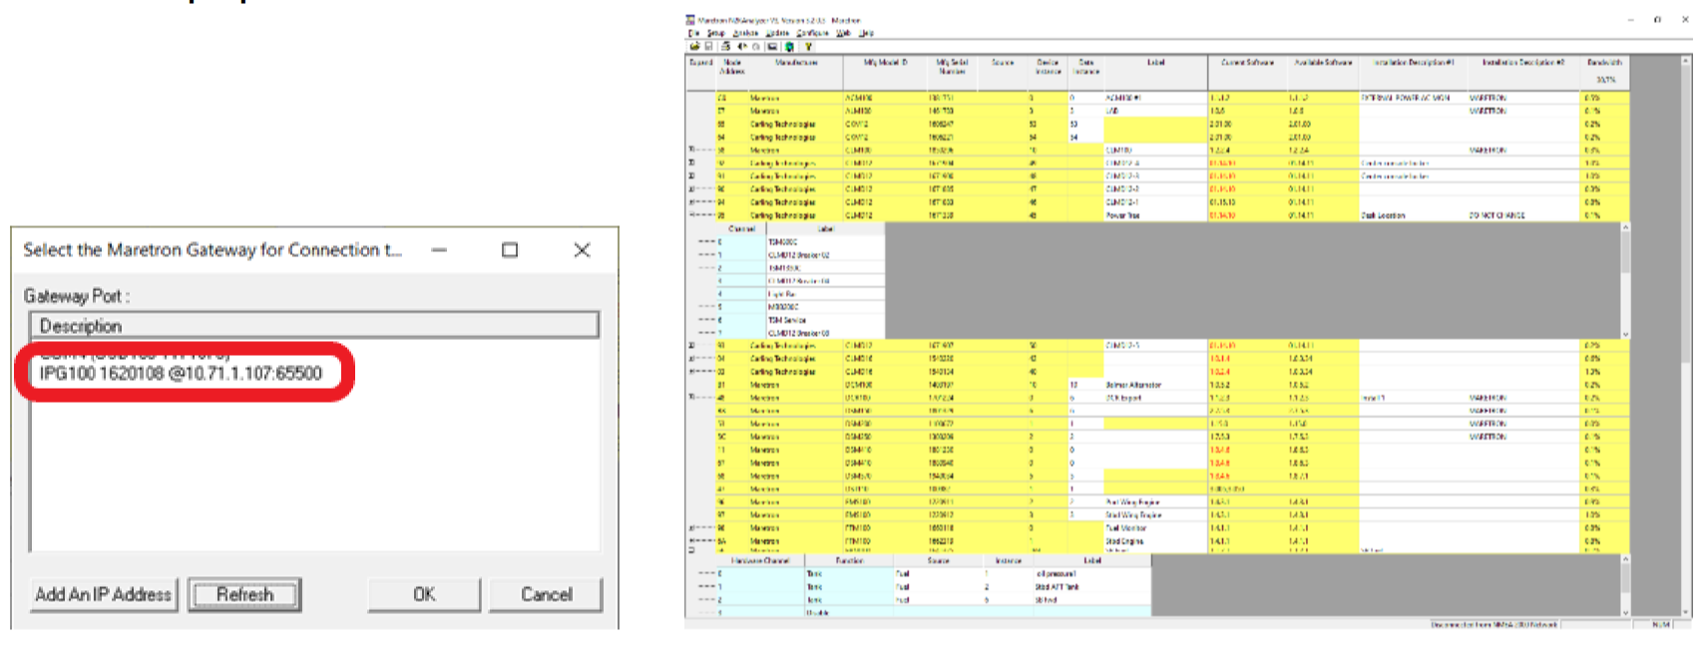Select the IPG100 1620108 gateway entry
The image size is (1704, 650).
(181, 373)
